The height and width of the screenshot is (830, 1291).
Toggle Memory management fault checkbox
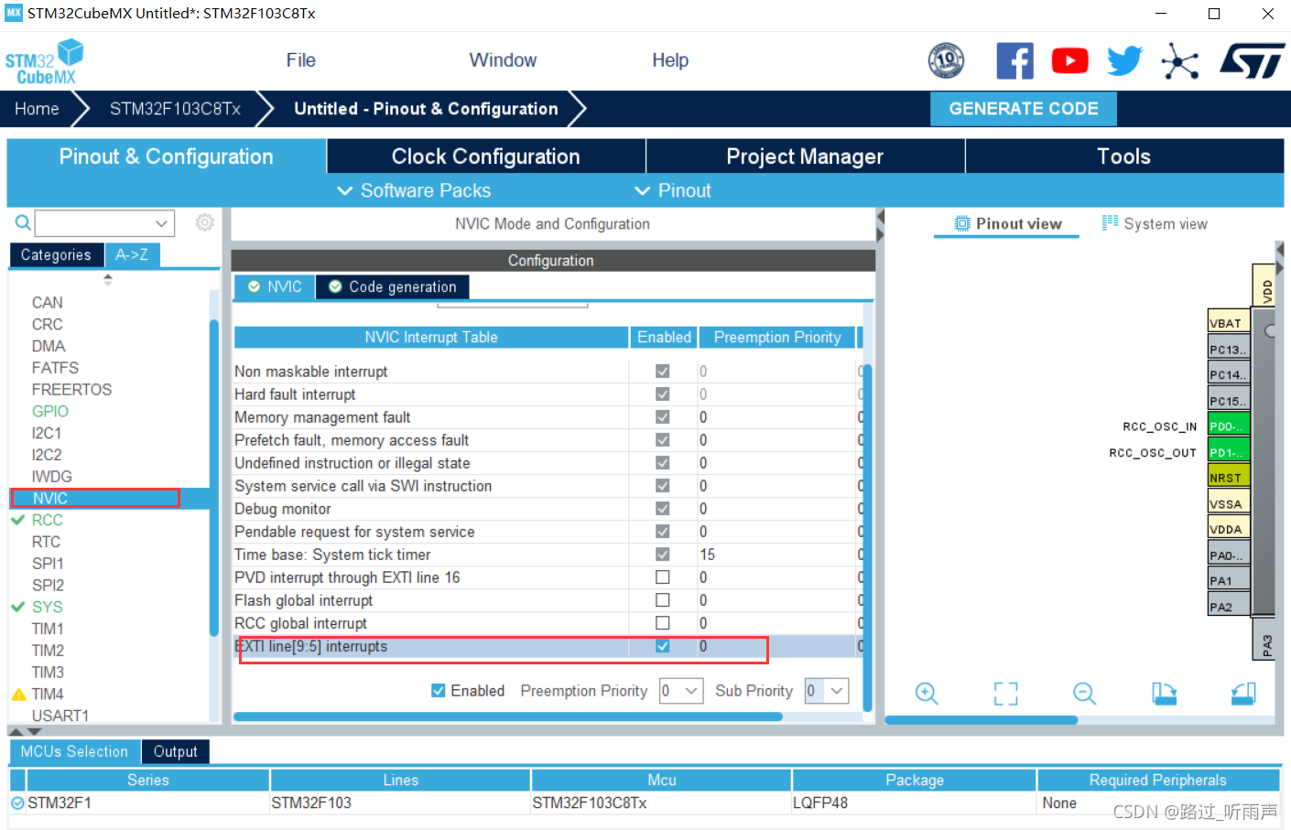[x=662, y=417]
